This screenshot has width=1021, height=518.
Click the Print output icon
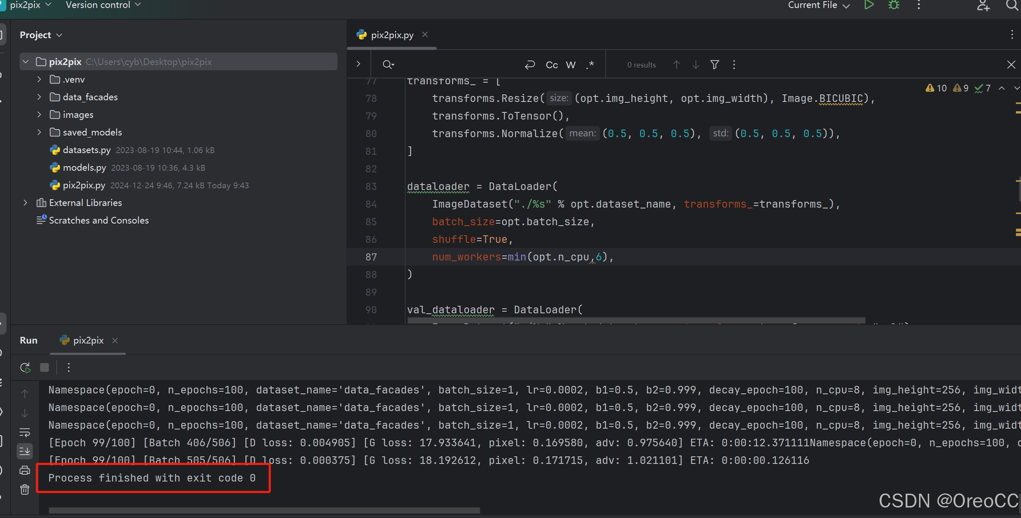coord(25,470)
